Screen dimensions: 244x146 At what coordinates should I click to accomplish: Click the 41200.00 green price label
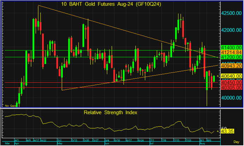click(230, 57)
